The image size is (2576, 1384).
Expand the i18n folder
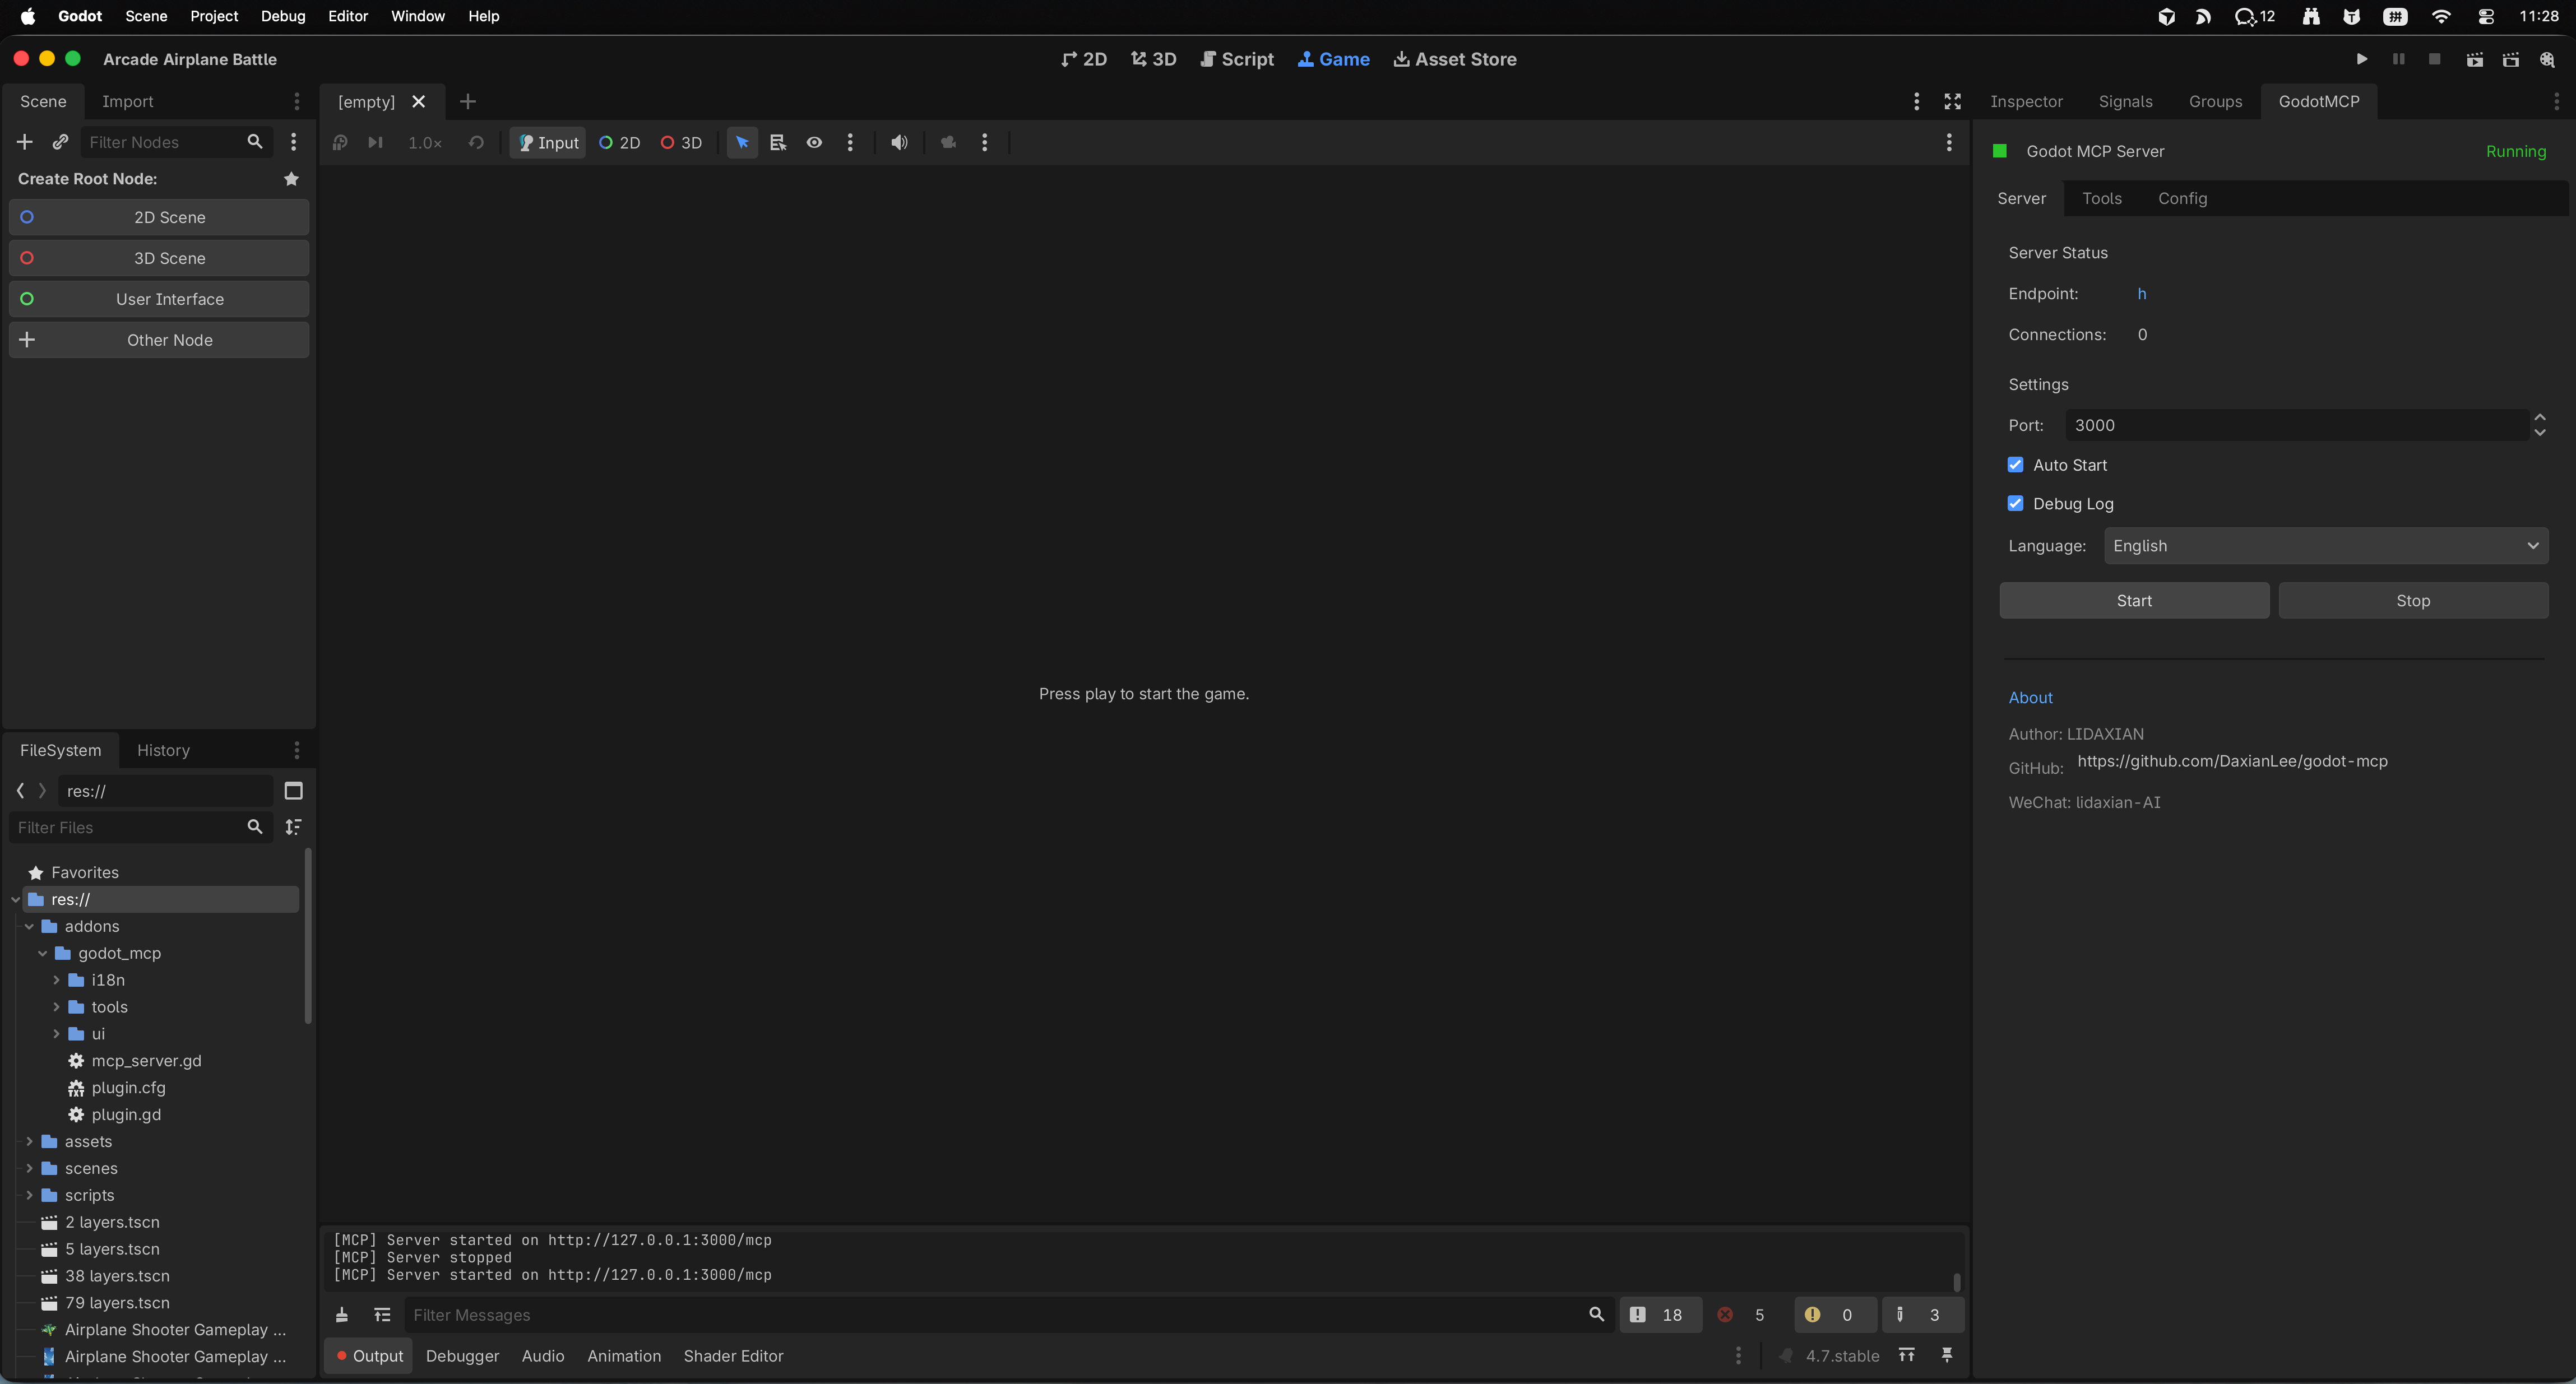click(56, 980)
